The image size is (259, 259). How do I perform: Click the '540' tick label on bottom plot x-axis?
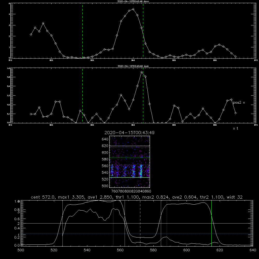pyautogui.click(x=87, y=250)
